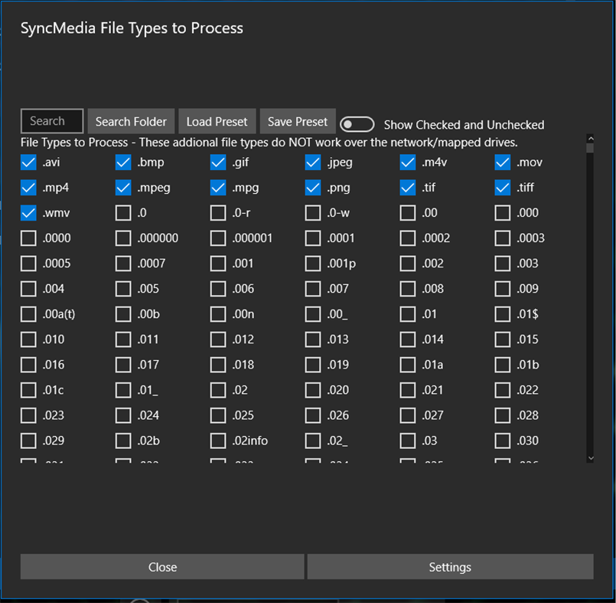This screenshot has height=603, width=616.
Task: Open the Search Folder dialog
Action: (130, 120)
